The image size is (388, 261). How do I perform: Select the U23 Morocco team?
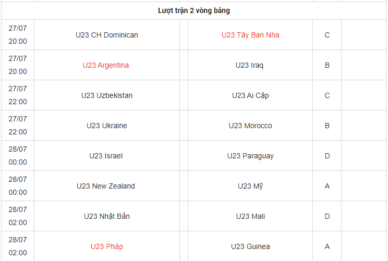[250, 126]
